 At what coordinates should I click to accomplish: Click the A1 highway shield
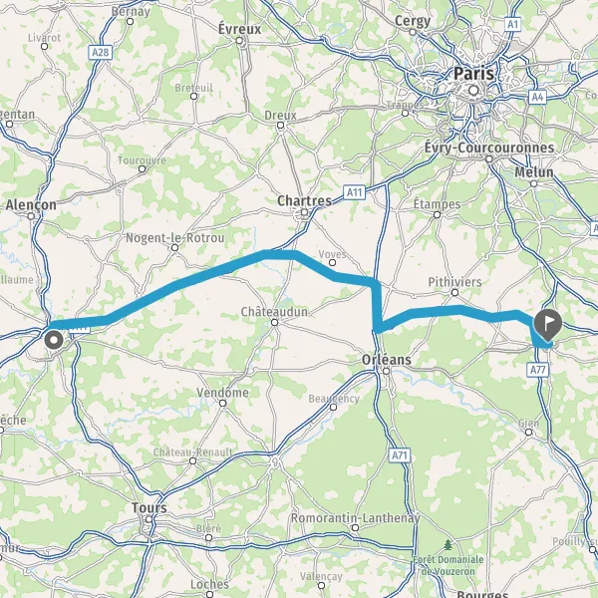pyautogui.click(x=513, y=24)
